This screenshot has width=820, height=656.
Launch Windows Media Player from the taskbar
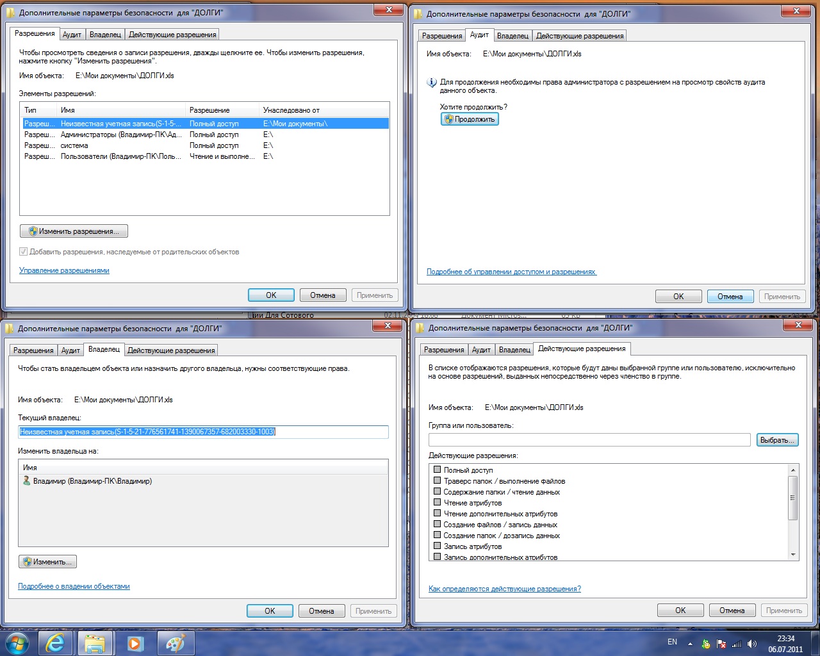pyautogui.click(x=135, y=643)
